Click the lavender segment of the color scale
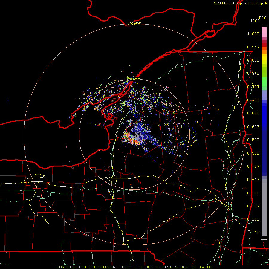 click(x=264, y=95)
